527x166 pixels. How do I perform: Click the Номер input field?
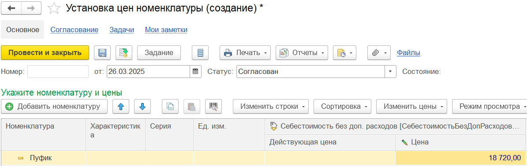click(58, 71)
